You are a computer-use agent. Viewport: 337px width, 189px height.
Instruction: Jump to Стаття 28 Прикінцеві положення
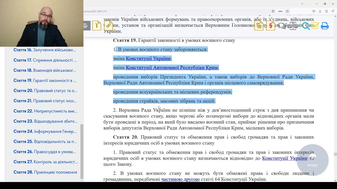pos(45,172)
